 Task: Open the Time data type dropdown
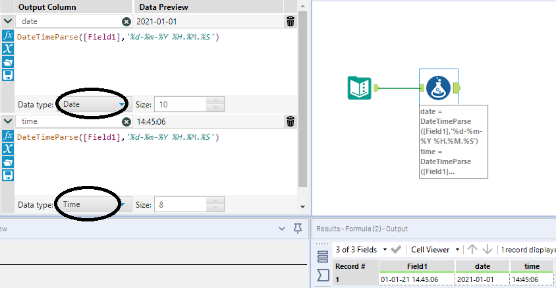tap(92, 204)
